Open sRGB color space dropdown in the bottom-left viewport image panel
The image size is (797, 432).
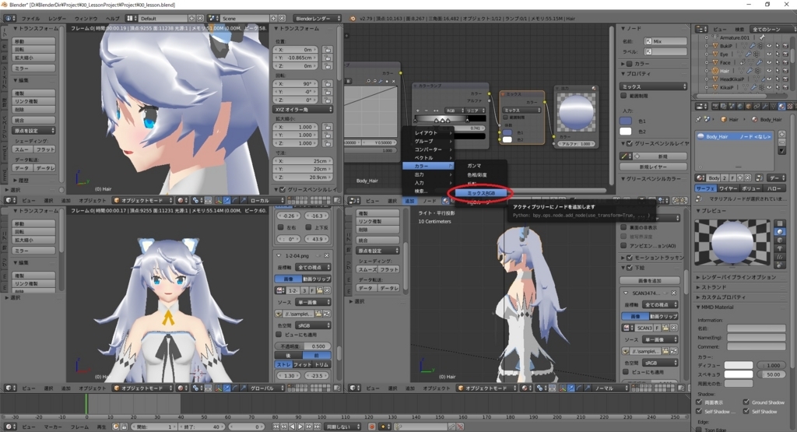[x=312, y=325]
